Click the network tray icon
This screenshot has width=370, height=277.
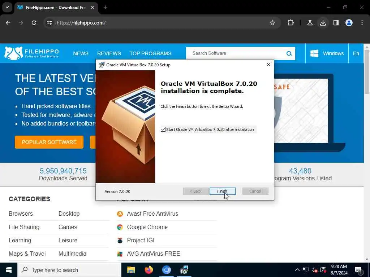(x=306, y=270)
